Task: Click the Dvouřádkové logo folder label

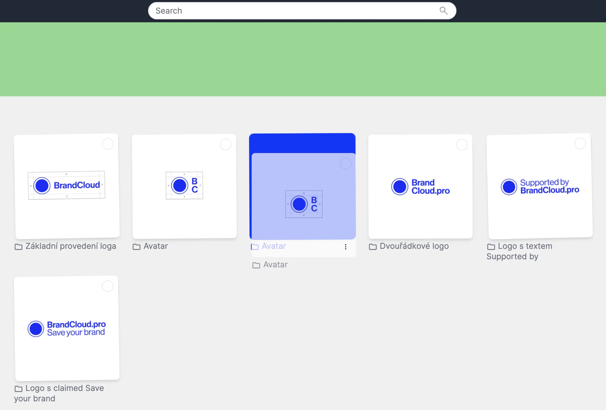Action: click(x=414, y=246)
